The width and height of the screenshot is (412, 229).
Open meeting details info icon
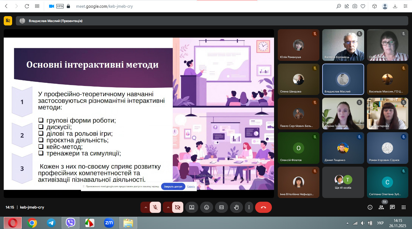tap(370, 207)
